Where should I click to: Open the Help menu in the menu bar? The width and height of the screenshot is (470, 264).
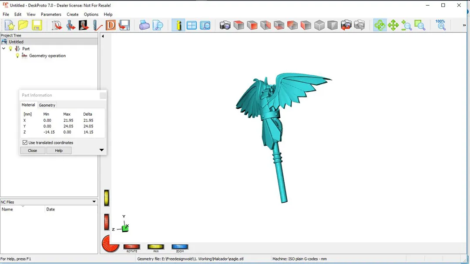point(108,14)
